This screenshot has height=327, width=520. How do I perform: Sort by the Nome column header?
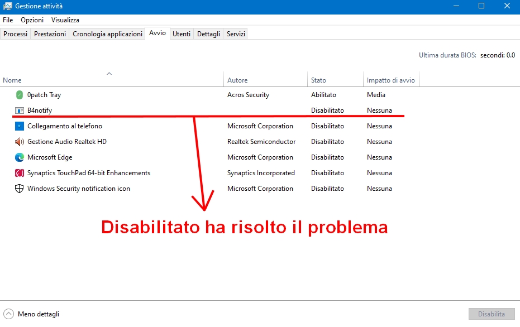(112, 80)
